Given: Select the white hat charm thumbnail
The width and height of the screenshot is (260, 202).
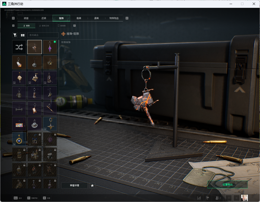Looking at the screenshot, I should (34, 124).
